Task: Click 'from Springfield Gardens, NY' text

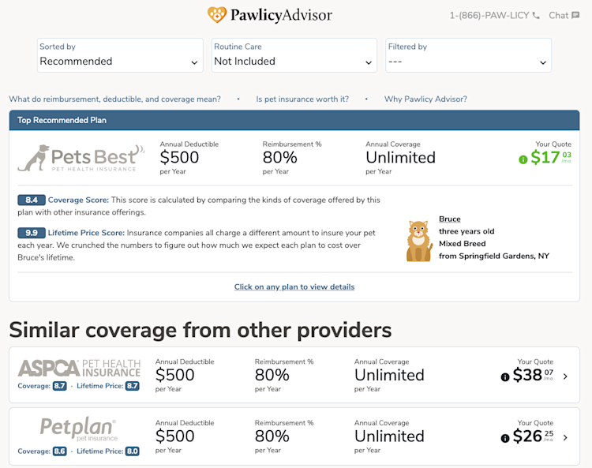Action: tap(494, 256)
